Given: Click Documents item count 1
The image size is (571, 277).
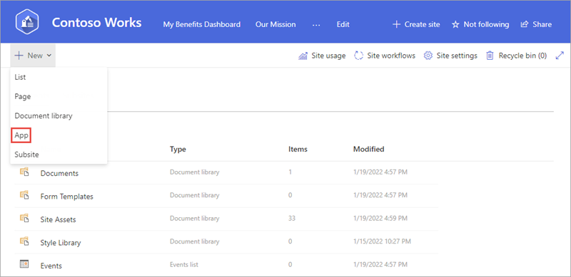Looking at the screenshot, I should tap(290, 172).
